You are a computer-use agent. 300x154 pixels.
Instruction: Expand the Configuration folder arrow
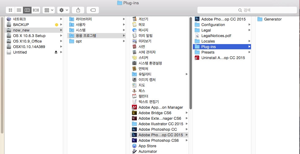(249, 24)
